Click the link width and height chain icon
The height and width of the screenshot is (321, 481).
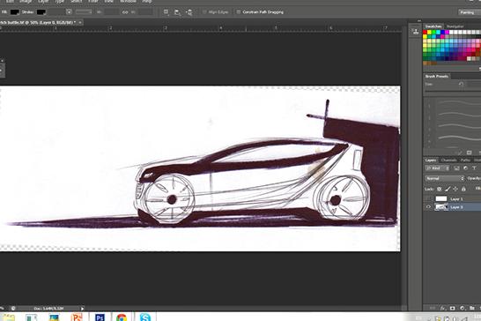(x=125, y=12)
